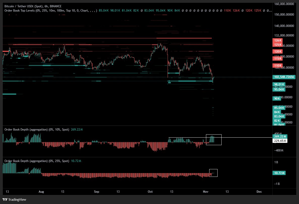Click the teal 102,548.72656 current price label

tap(284, 77)
